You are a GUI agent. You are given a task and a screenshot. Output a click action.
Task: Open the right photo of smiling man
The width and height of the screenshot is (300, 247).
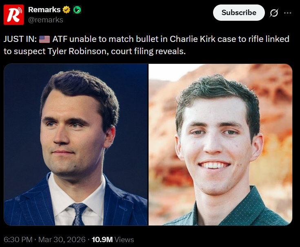(220, 144)
